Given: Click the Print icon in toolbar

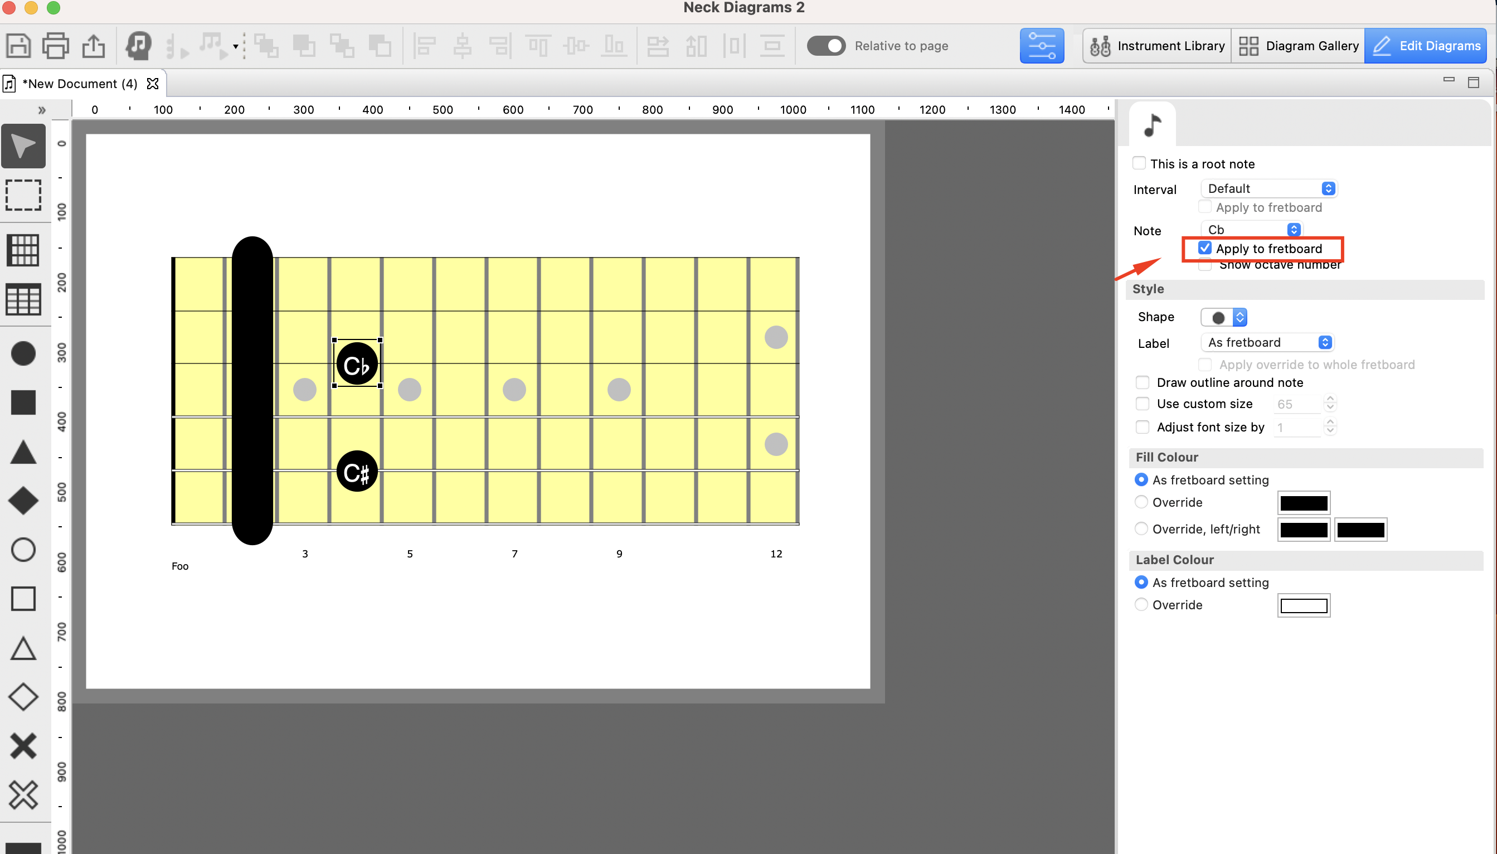Looking at the screenshot, I should pyautogui.click(x=56, y=46).
